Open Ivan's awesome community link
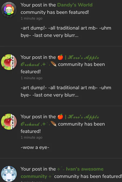This screenshot has height=182, width=122. coord(62,173)
